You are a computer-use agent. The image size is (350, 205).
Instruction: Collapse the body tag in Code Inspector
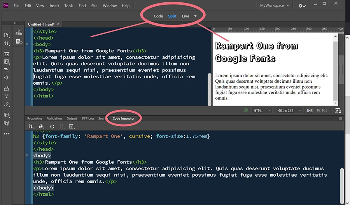click(27, 156)
